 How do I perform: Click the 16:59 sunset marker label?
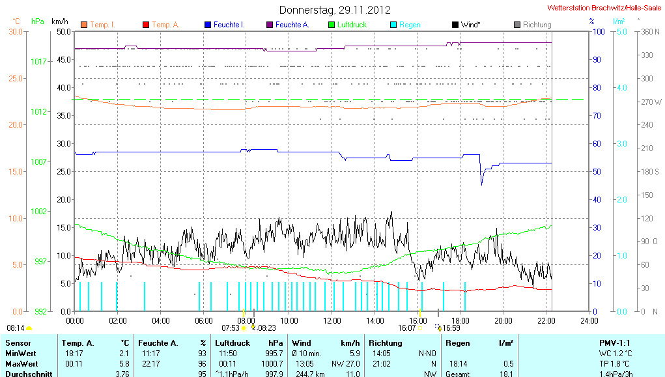pos(451,328)
